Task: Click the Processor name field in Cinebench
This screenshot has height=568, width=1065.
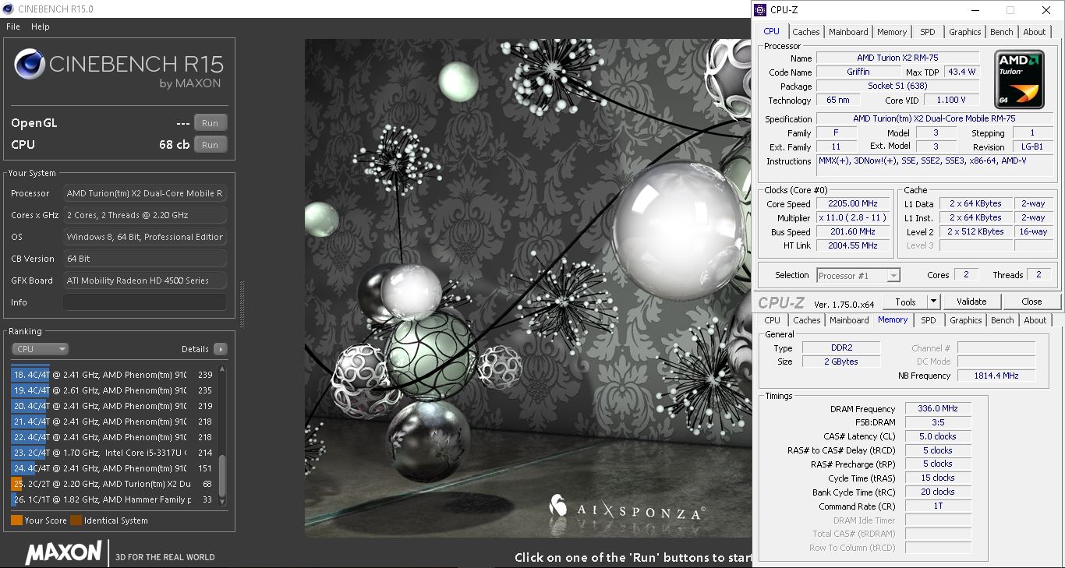Action: [x=145, y=193]
